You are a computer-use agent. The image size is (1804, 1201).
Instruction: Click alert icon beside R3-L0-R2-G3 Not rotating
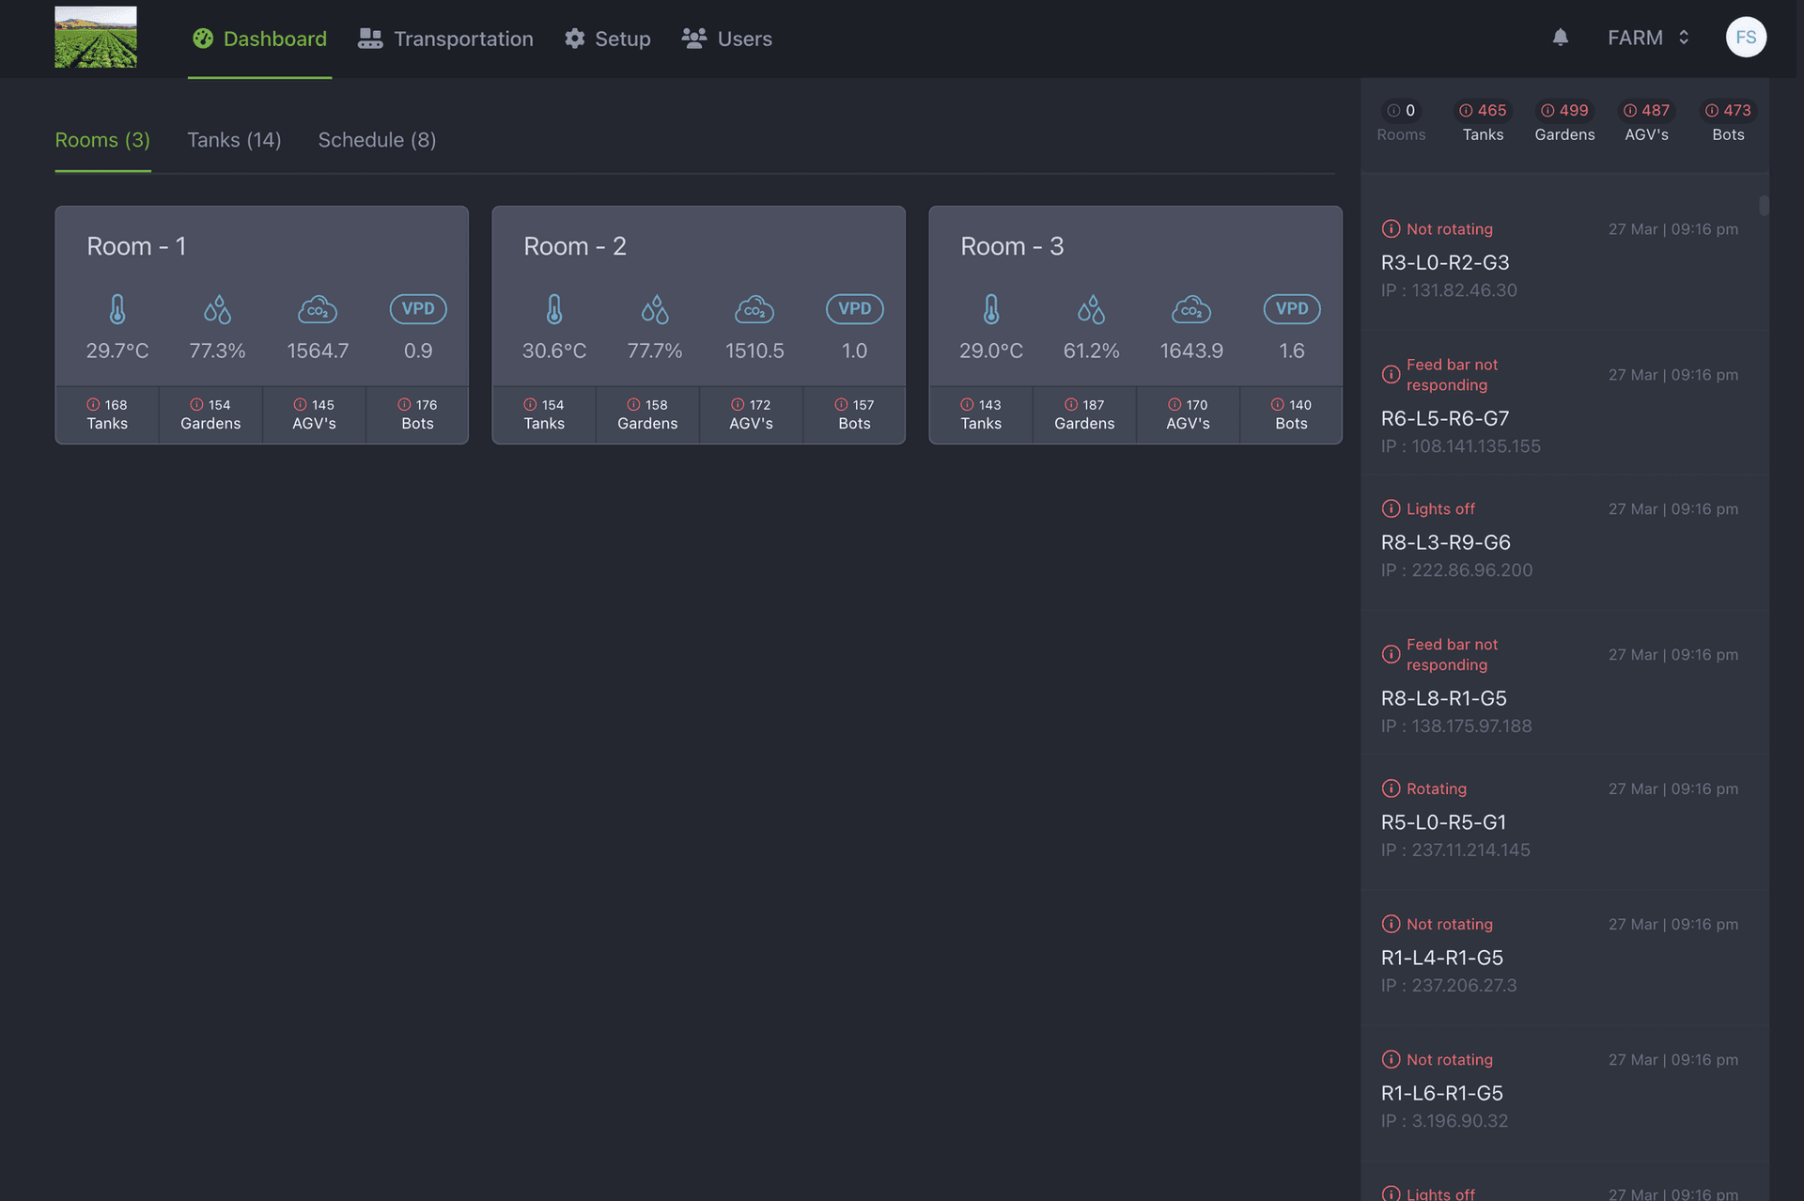[x=1391, y=229]
